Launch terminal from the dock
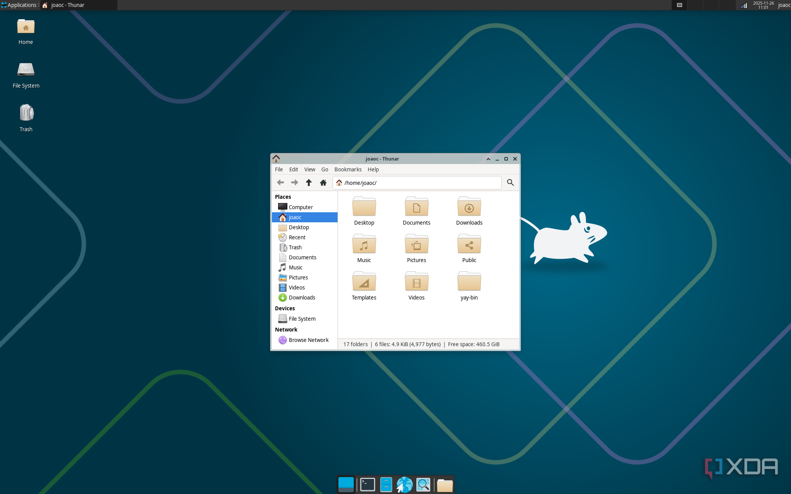The width and height of the screenshot is (791, 494). coord(367,485)
